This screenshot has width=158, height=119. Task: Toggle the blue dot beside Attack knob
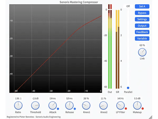tap(58, 109)
